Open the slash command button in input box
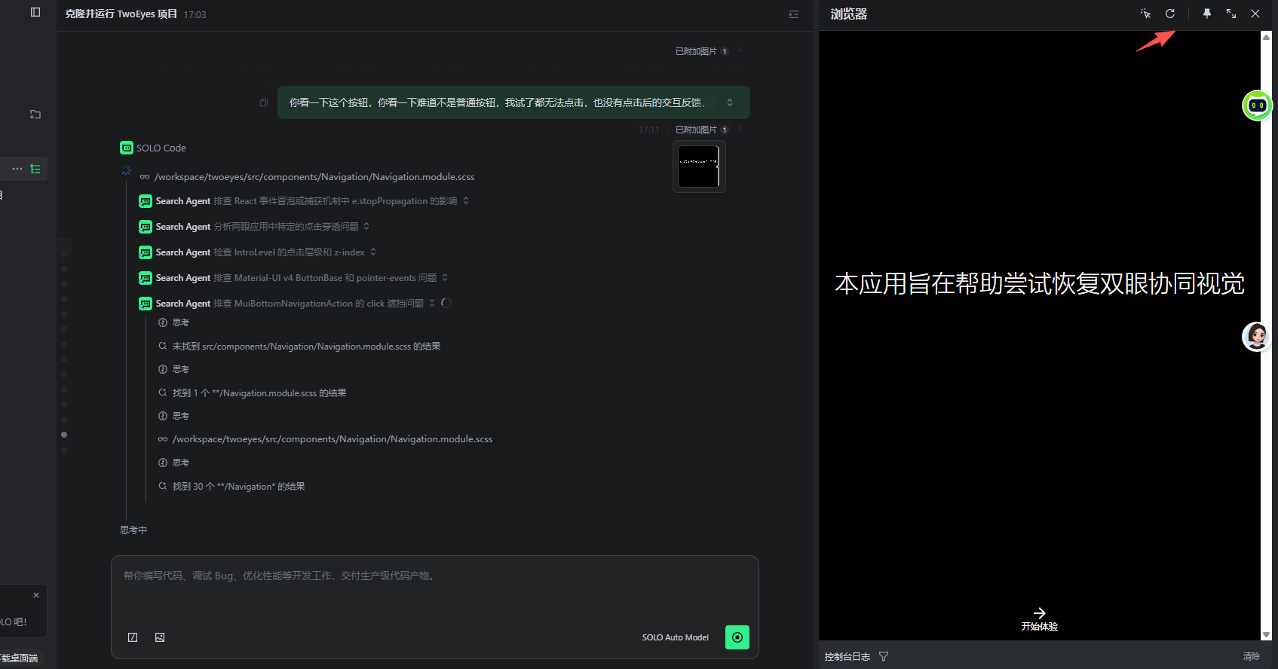The width and height of the screenshot is (1278, 669). point(133,637)
